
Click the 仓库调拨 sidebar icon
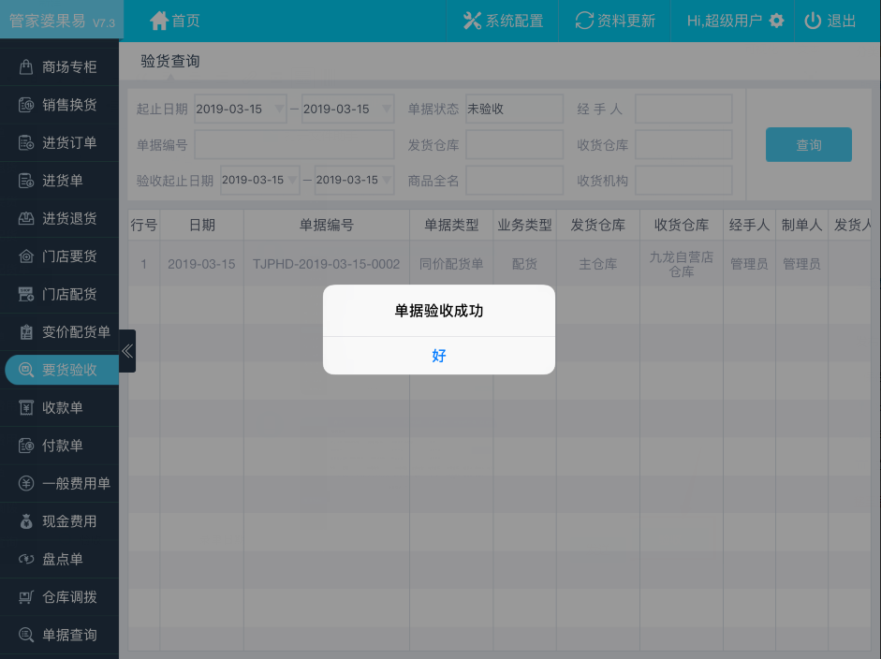[26, 597]
